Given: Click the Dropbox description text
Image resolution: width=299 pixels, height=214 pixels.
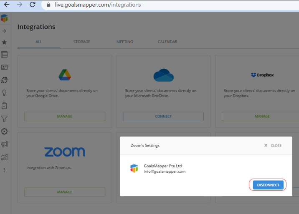Looking at the screenshot, I should click(x=259, y=93).
